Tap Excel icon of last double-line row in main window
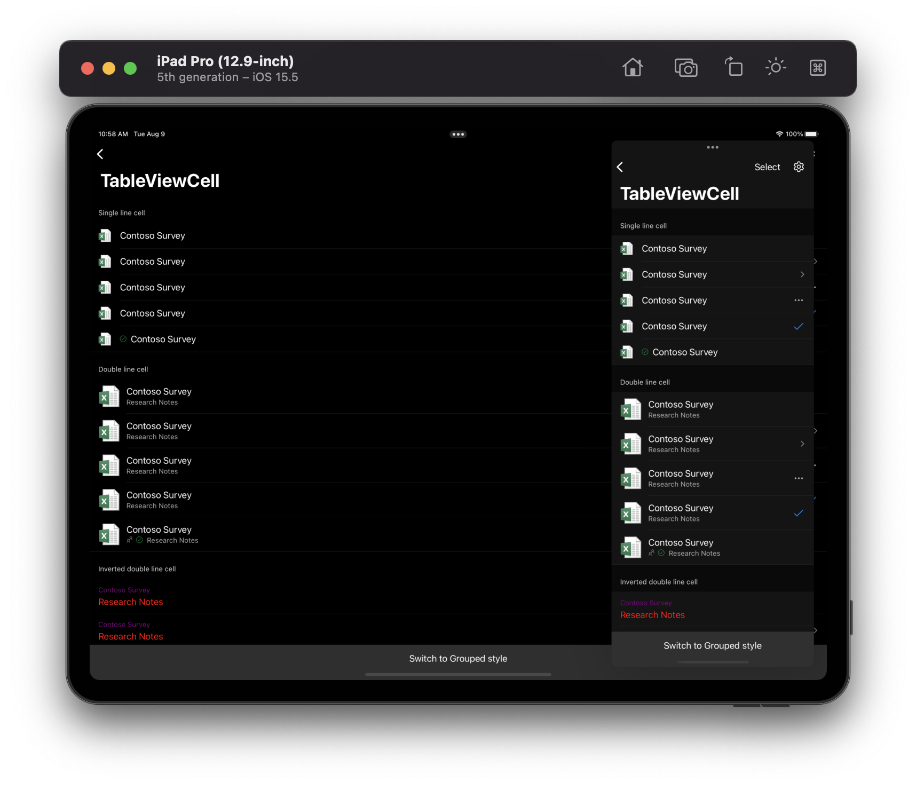The width and height of the screenshot is (916, 790). point(109,534)
